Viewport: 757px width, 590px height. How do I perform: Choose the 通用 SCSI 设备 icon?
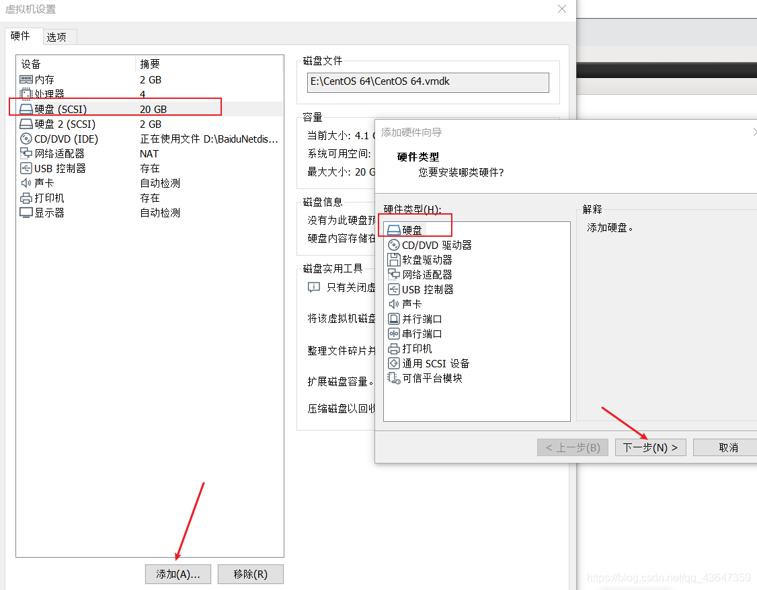394,363
